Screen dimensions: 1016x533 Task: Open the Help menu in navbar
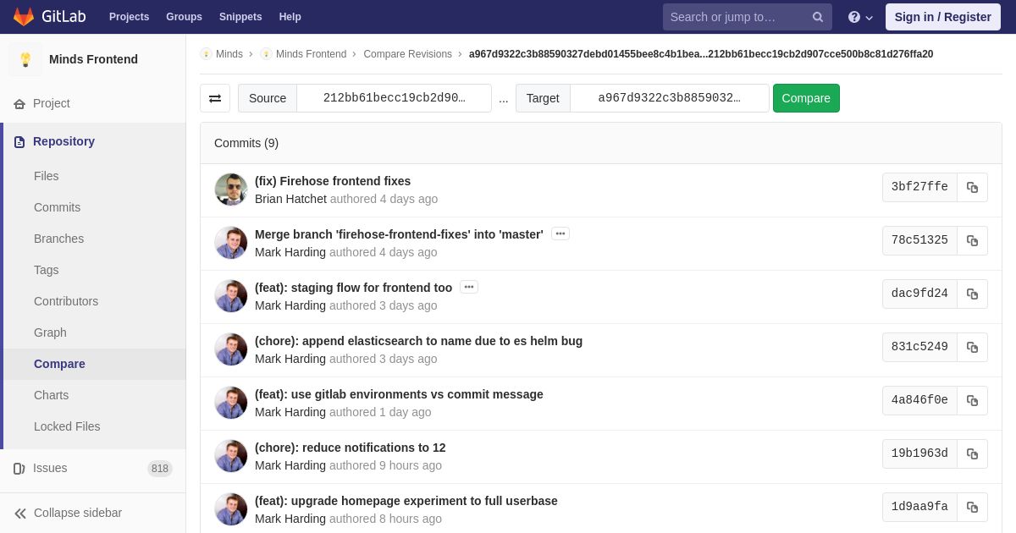coord(290,17)
